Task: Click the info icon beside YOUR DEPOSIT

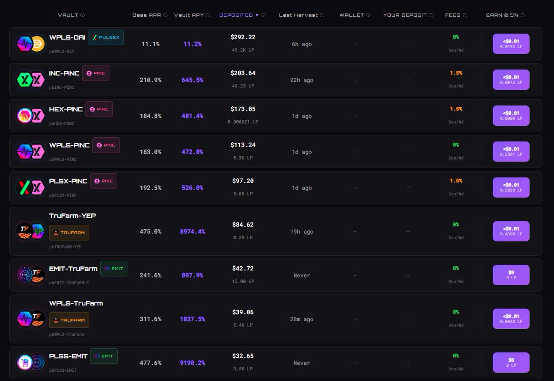Action: pos(431,15)
